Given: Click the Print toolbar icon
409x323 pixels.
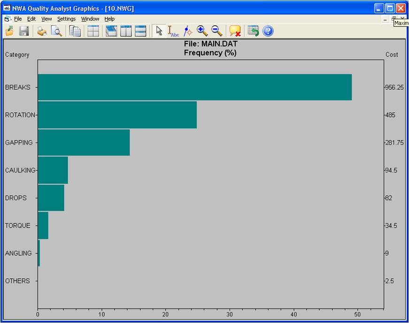Looking at the screenshot, I should coord(42,31).
